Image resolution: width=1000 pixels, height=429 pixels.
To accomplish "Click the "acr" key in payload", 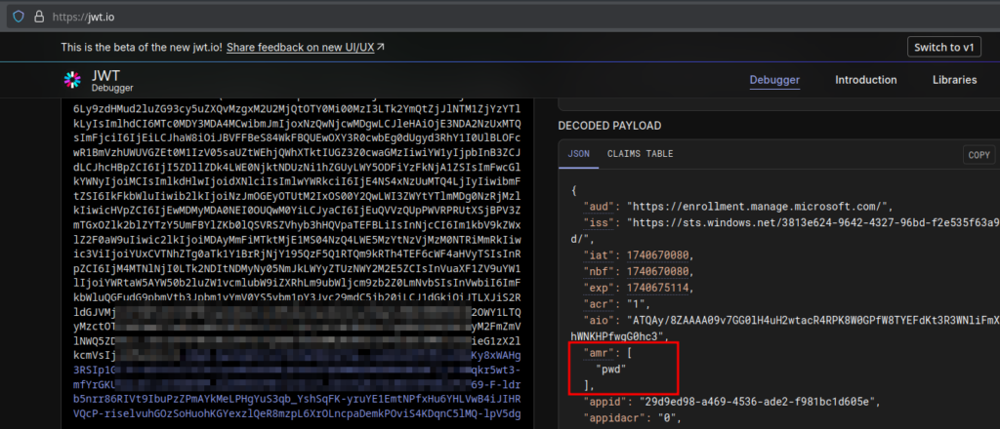I will click(x=600, y=304).
